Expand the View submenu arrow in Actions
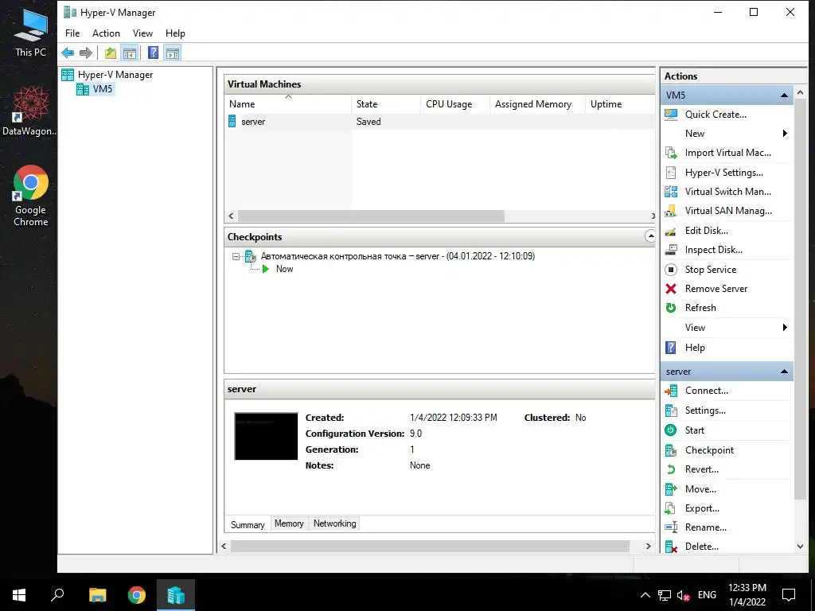 coord(785,327)
